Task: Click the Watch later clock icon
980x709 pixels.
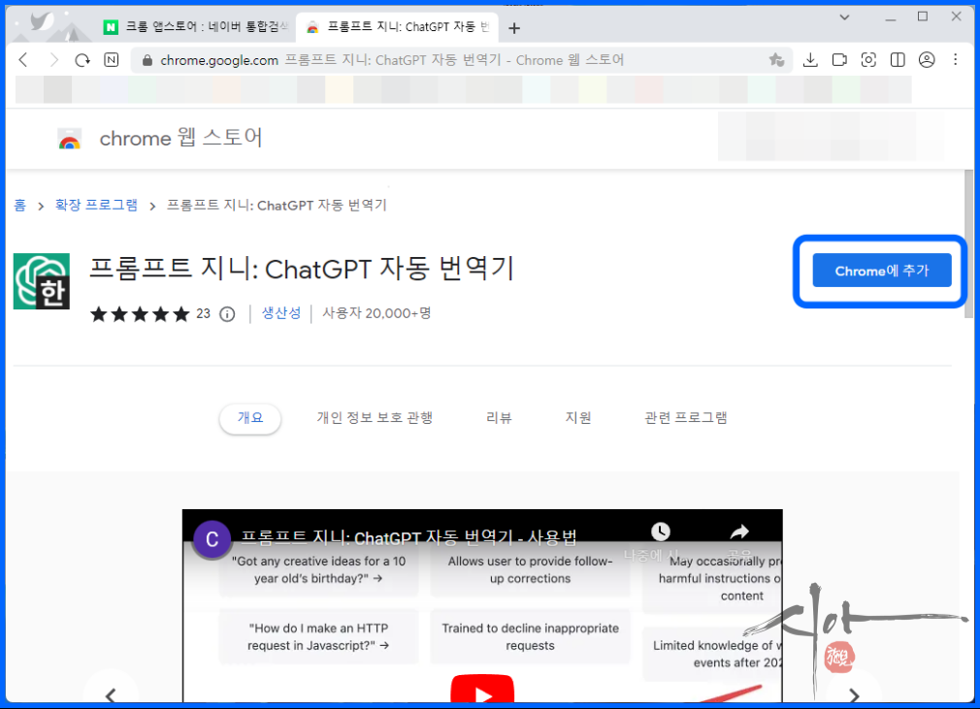Action: click(661, 532)
